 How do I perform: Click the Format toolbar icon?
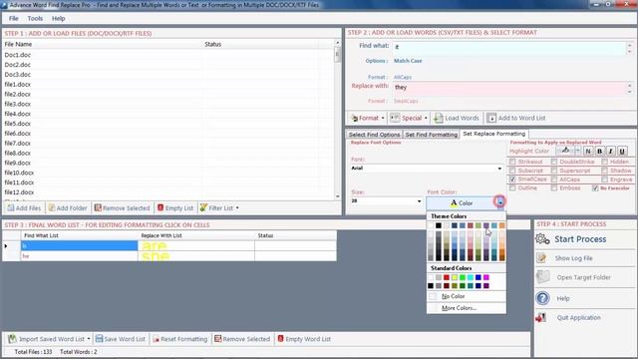coord(355,118)
